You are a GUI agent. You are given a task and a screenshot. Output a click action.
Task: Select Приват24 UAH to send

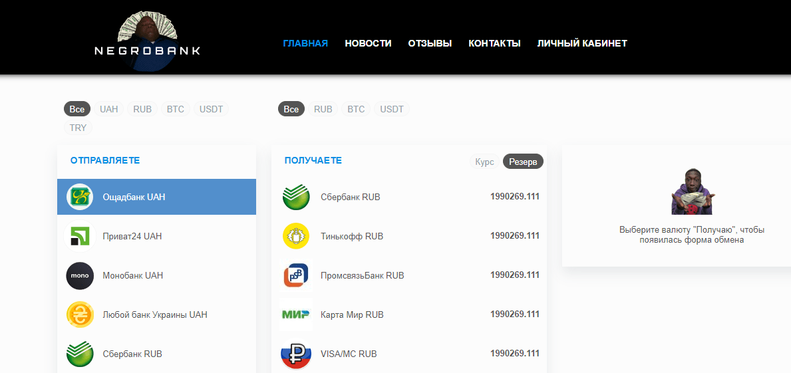coord(156,236)
